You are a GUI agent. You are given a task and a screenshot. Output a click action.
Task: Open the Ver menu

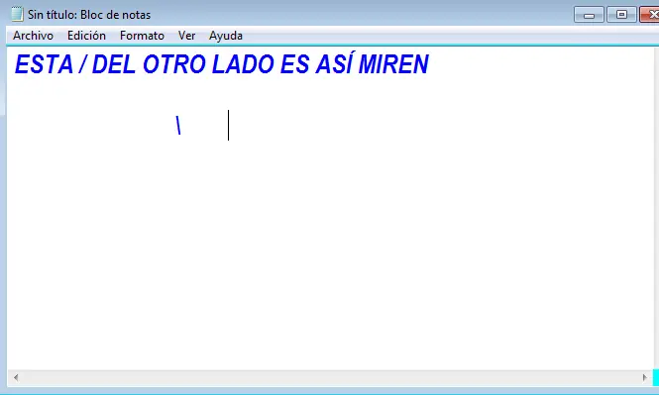(186, 36)
